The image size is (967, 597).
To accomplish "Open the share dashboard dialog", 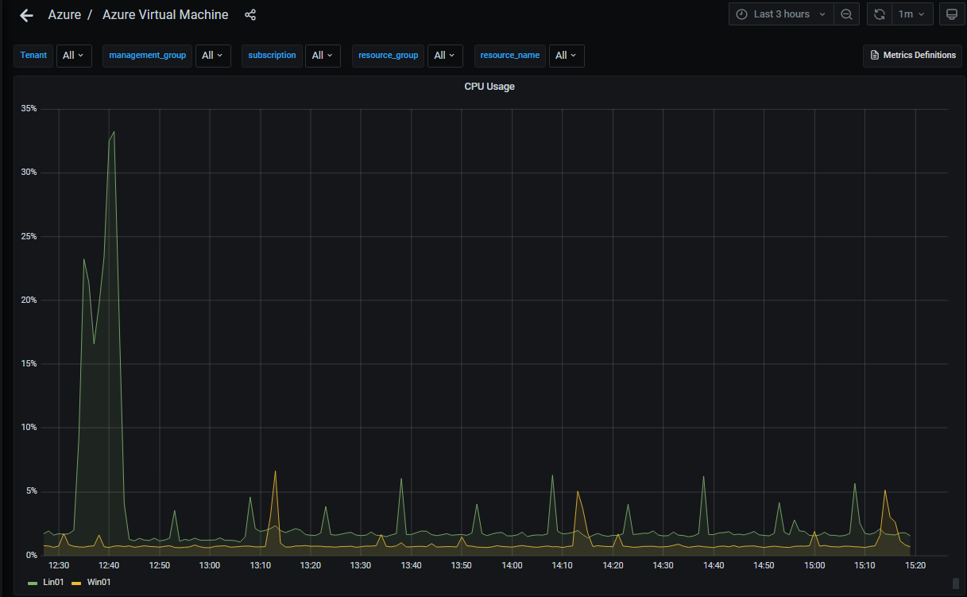I will click(250, 14).
